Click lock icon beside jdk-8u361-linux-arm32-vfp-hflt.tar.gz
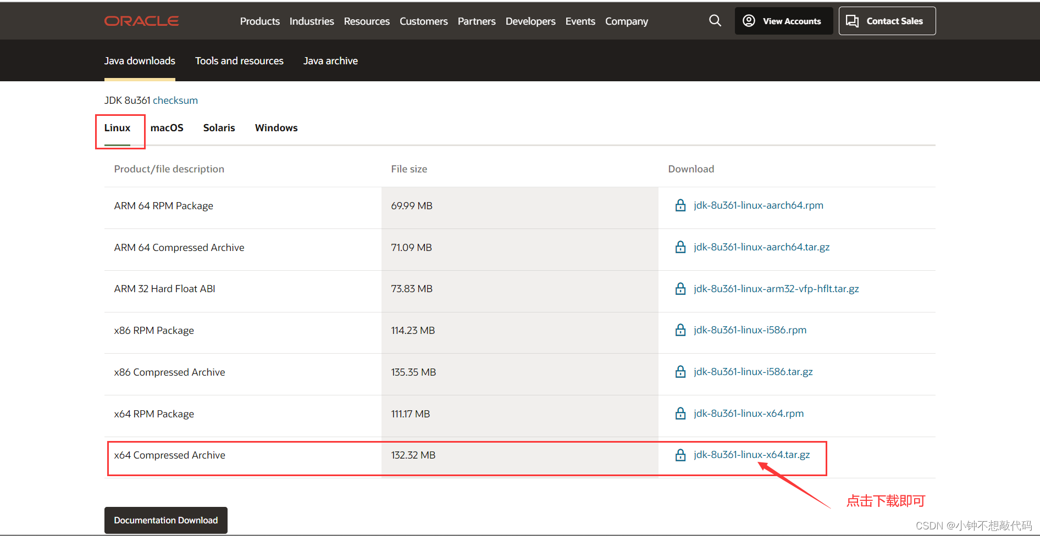Viewport: 1040px width, 536px height. (681, 289)
